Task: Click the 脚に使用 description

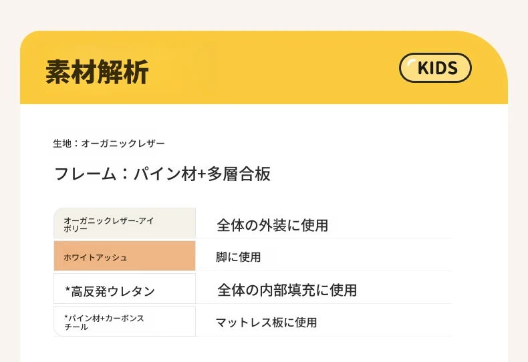Action: pyautogui.click(x=239, y=257)
